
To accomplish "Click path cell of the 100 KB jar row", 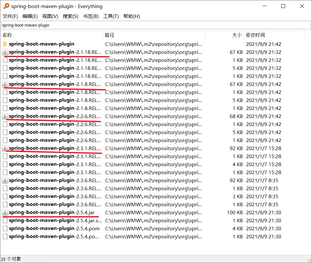I will (153, 213).
